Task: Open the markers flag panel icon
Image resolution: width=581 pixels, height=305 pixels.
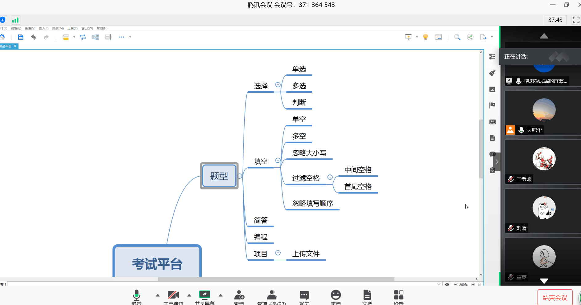Action: coord(492,105)
